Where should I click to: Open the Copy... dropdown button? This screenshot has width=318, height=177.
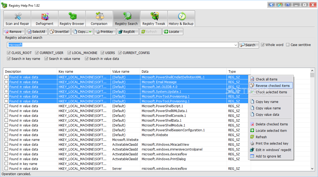(82, 32)
